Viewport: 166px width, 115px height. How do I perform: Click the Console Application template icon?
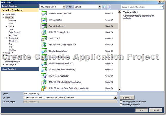click(44, 26)
